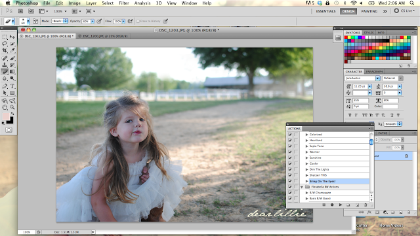Viewport: 420px width, 236px height.
Task: Open font family dropdown in Character panel
Action: 378,78
